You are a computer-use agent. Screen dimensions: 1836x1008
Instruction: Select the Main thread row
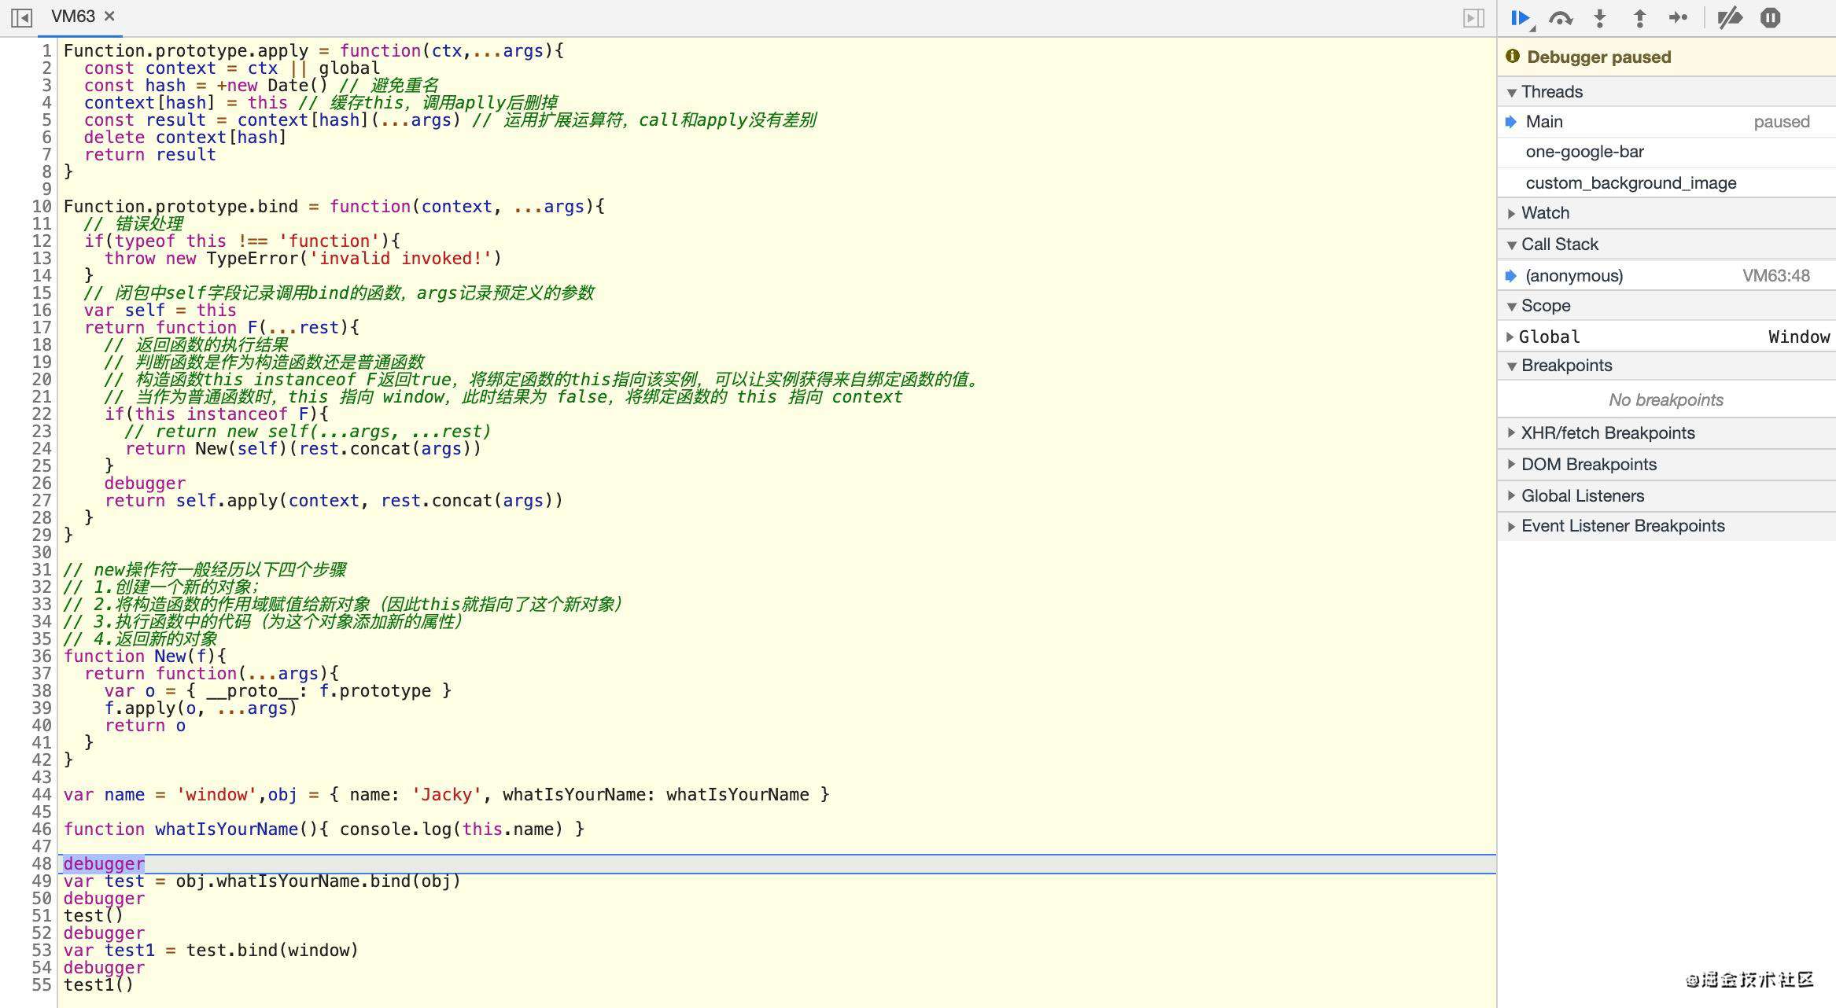pos(1667,122)
